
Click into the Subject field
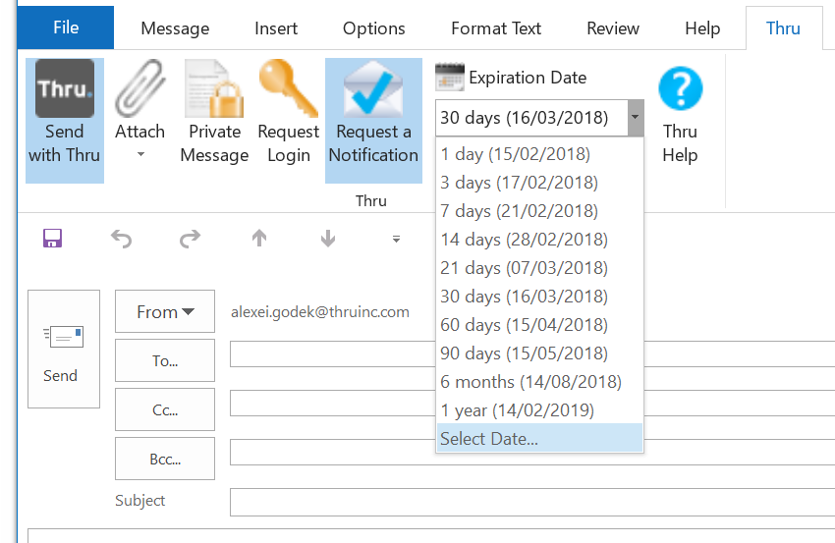tap(530, 501)
